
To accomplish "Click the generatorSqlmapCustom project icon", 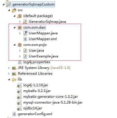I will (9, 5).
